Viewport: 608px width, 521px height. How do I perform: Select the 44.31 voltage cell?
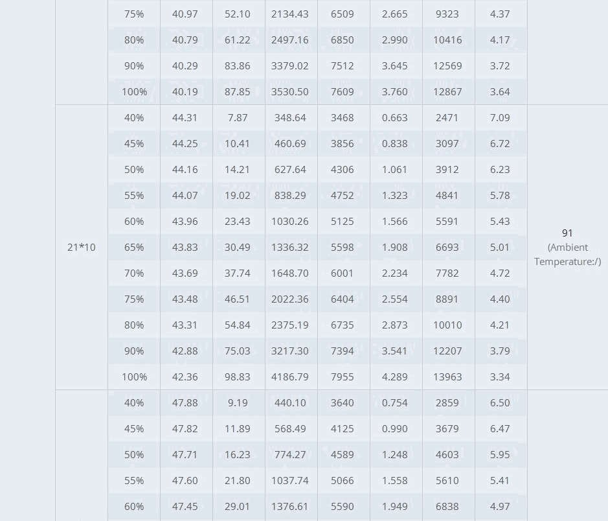click(185, 117)
